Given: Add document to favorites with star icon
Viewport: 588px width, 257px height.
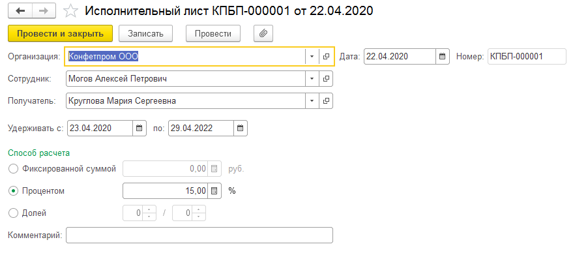Looking at the screenshot, I should tap(70, 11).
